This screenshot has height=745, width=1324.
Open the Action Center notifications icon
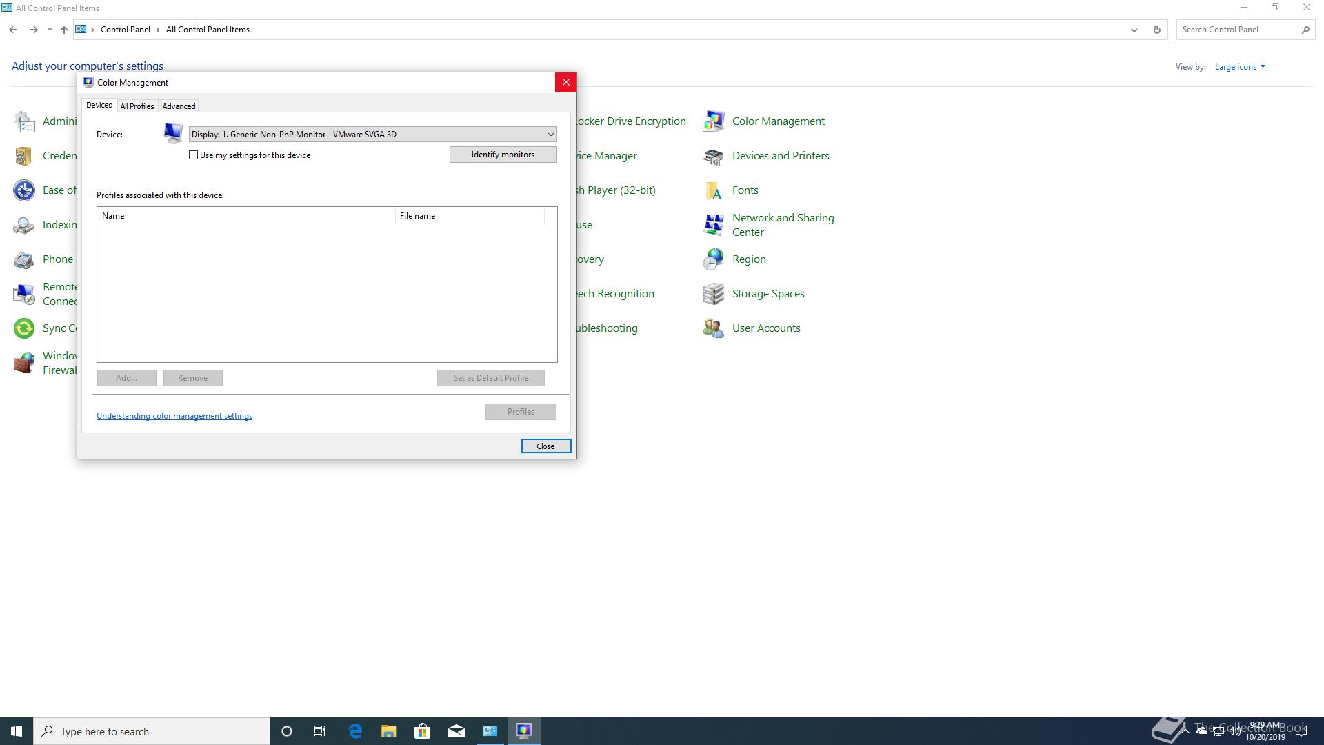pyautogui.click(x=1301, y=732)
